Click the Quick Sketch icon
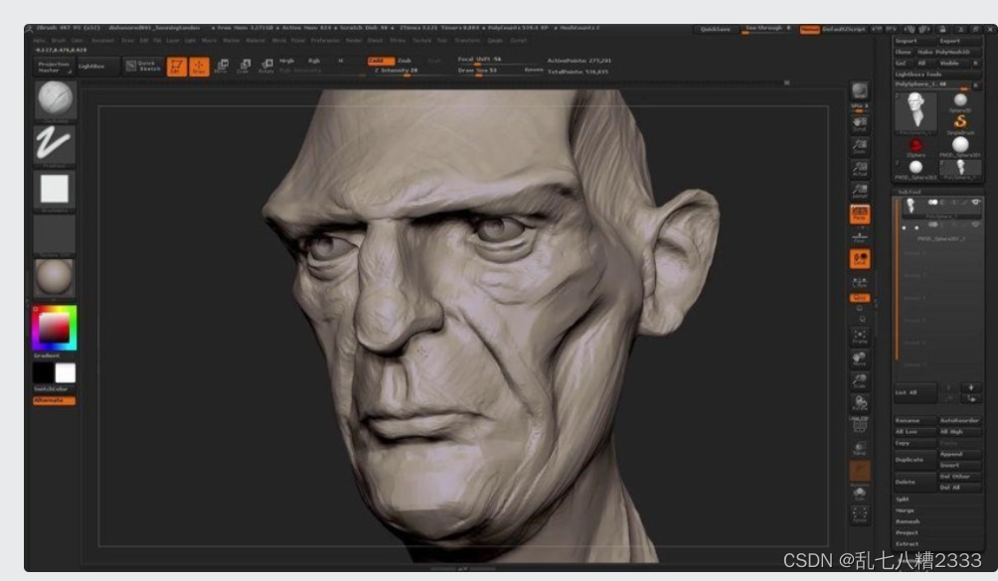The height and width of the screenshot is (581, 998). pos(145,66)
